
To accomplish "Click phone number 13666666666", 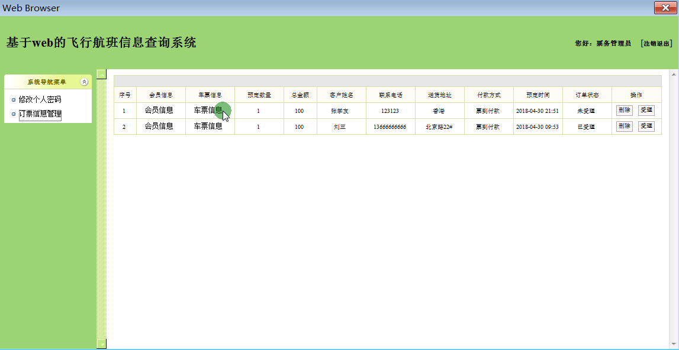I will (x=390, y=127).
